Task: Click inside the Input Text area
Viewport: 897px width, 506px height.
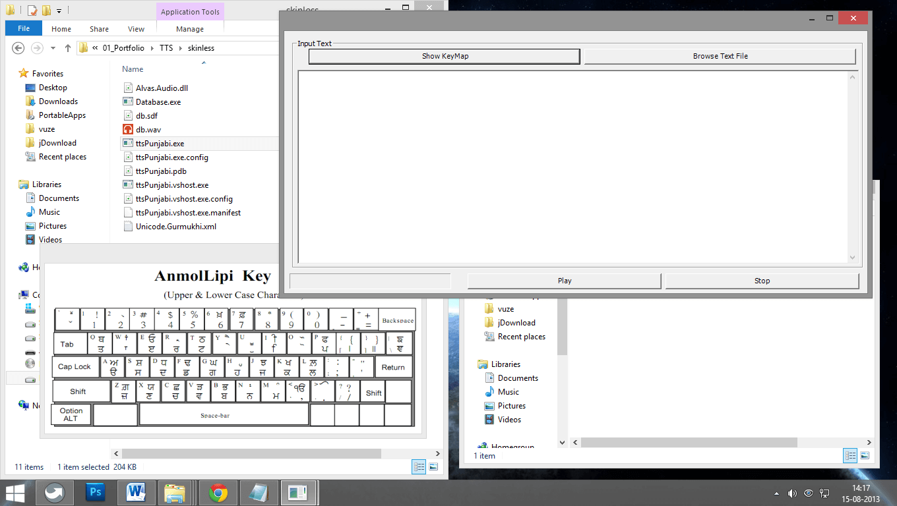Action: pos(572,166)
